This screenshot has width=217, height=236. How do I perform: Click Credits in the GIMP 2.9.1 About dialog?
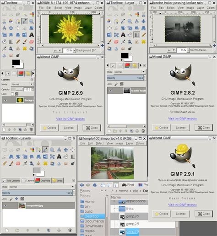coord(162,214)
